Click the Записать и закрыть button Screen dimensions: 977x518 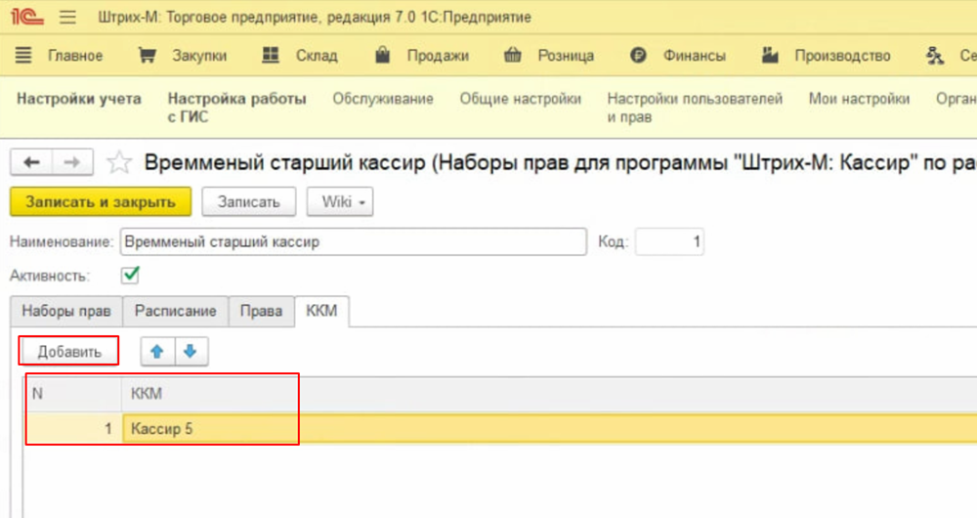coord(101,201)
